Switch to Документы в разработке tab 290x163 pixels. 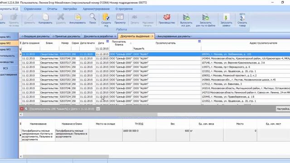point(100,36)
